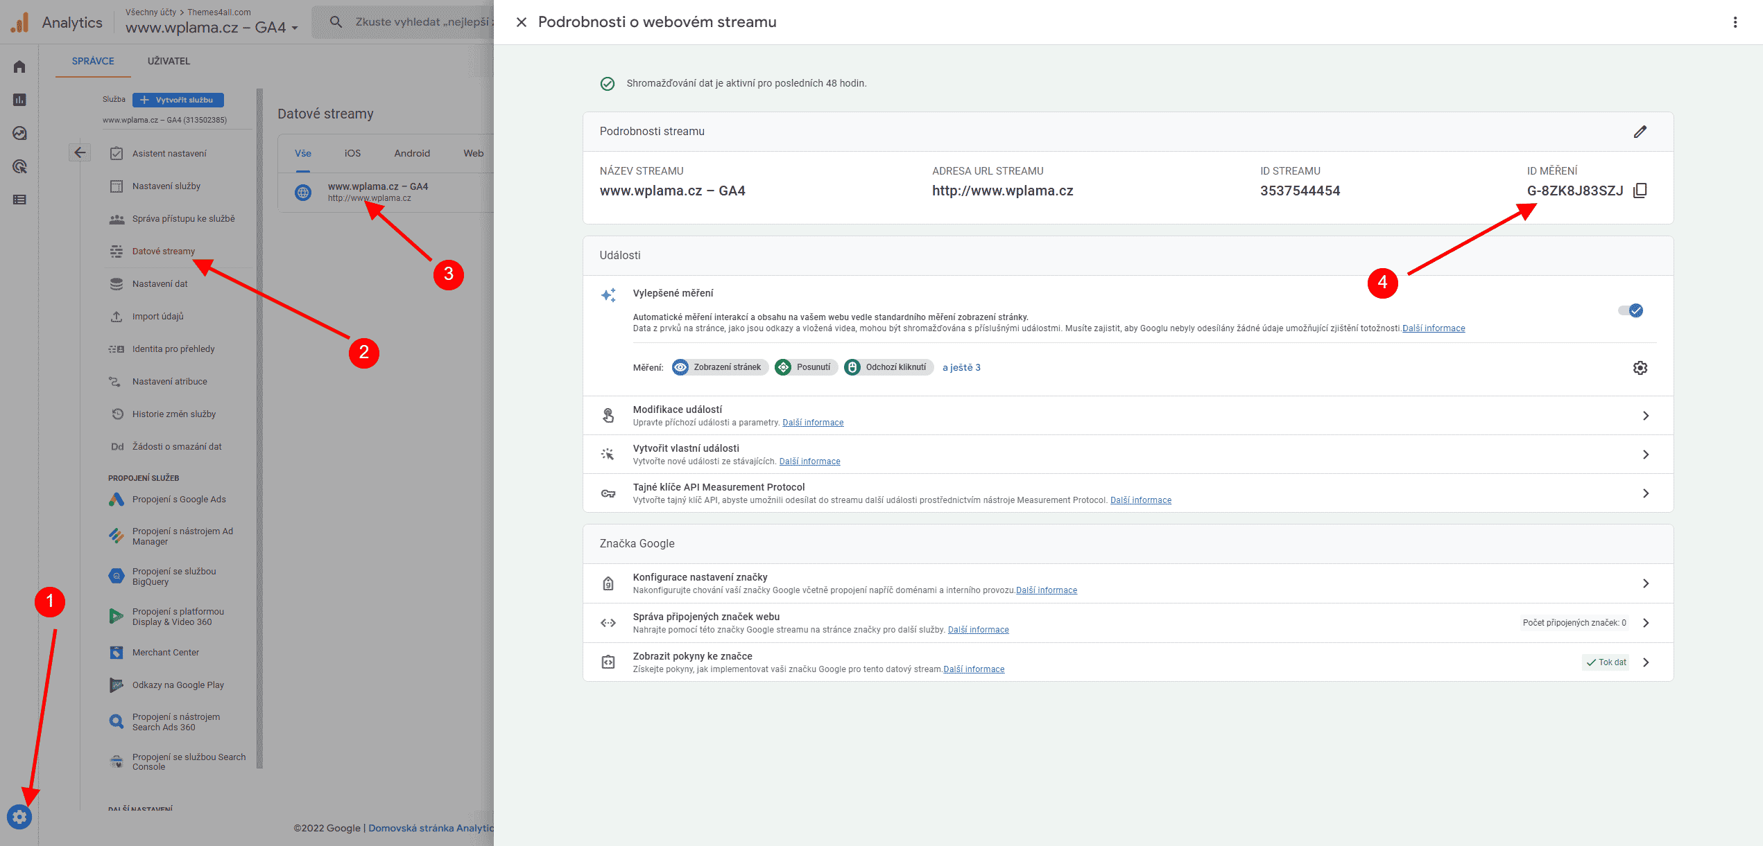Copy the measurement ID G-8ZK8J83SZJ
Viewport: 1763px width, 846px height.
[x=1640, y=191]
